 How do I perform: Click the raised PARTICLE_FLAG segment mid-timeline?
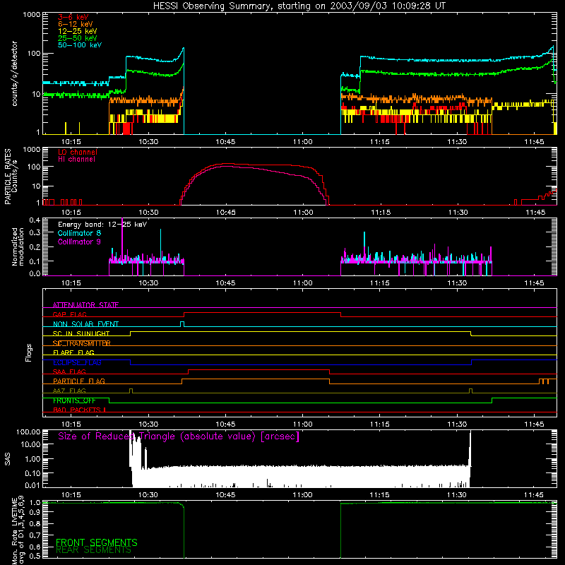click(x=256, y=379)
